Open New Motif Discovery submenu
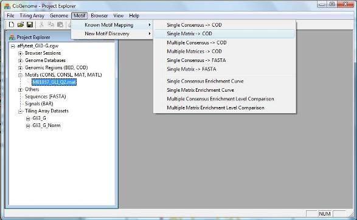Screen dimensions: 357x220 [112, 33]
